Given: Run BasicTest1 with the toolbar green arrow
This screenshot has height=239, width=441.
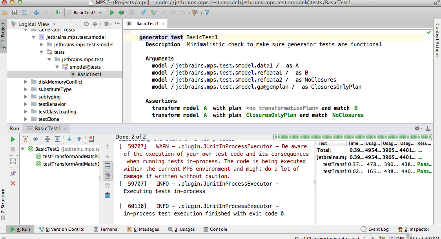Looking at the screenshot, I should pos(112,13).
